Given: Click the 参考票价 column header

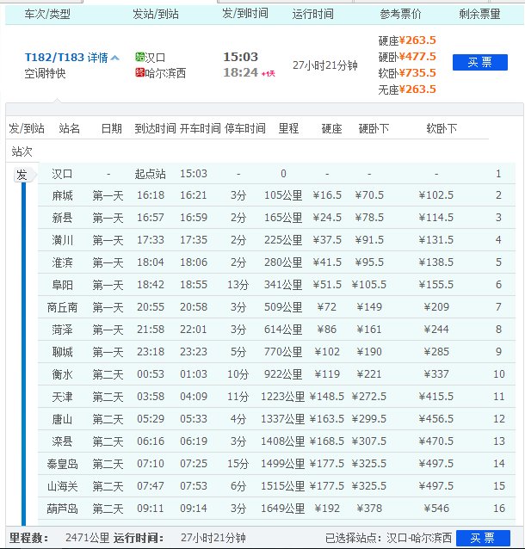Looking at the screenshot, I should [x=400, y=15].
